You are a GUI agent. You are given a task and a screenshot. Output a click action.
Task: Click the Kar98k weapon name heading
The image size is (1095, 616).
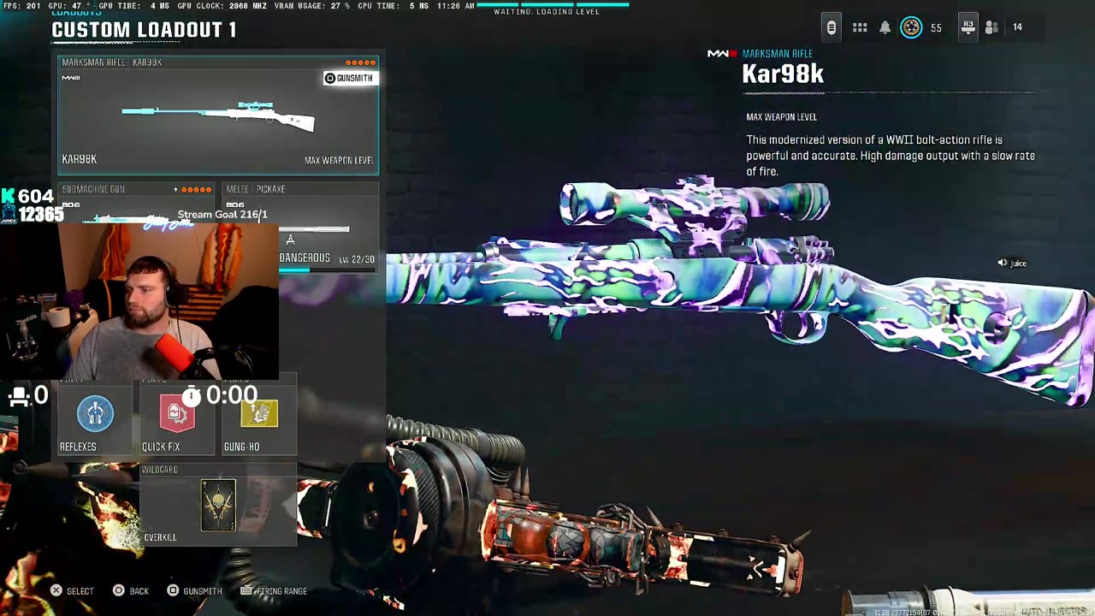(783, 74)
